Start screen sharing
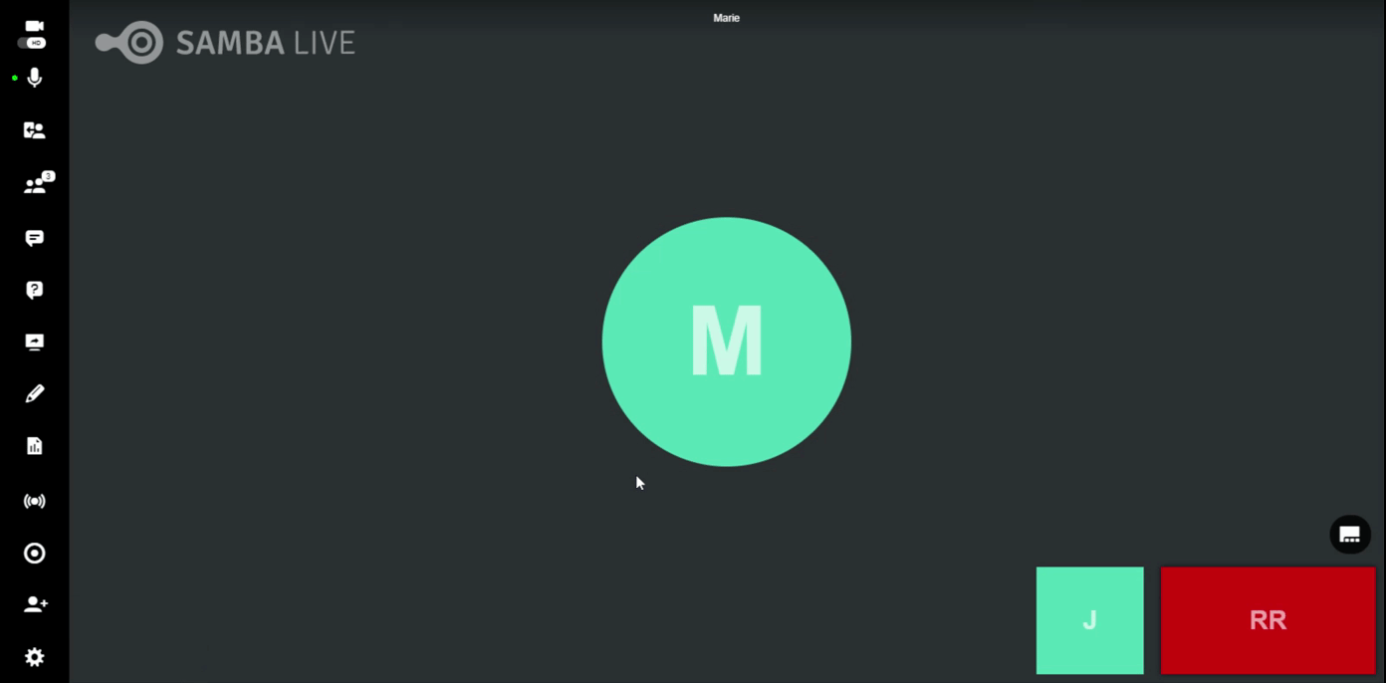 pos(35,341)
